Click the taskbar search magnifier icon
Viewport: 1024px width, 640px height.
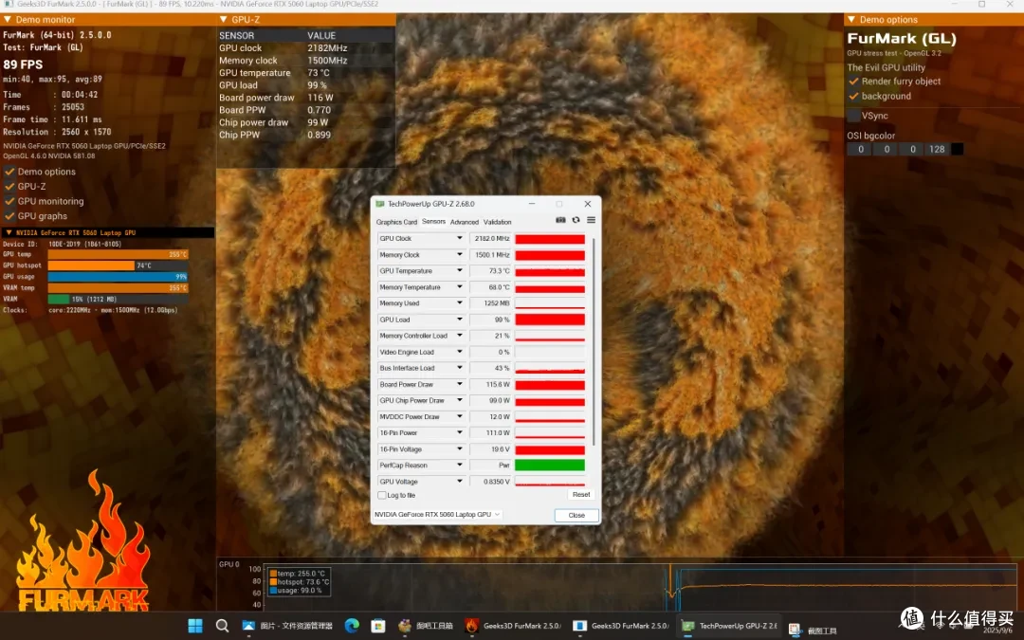point(222,626)
